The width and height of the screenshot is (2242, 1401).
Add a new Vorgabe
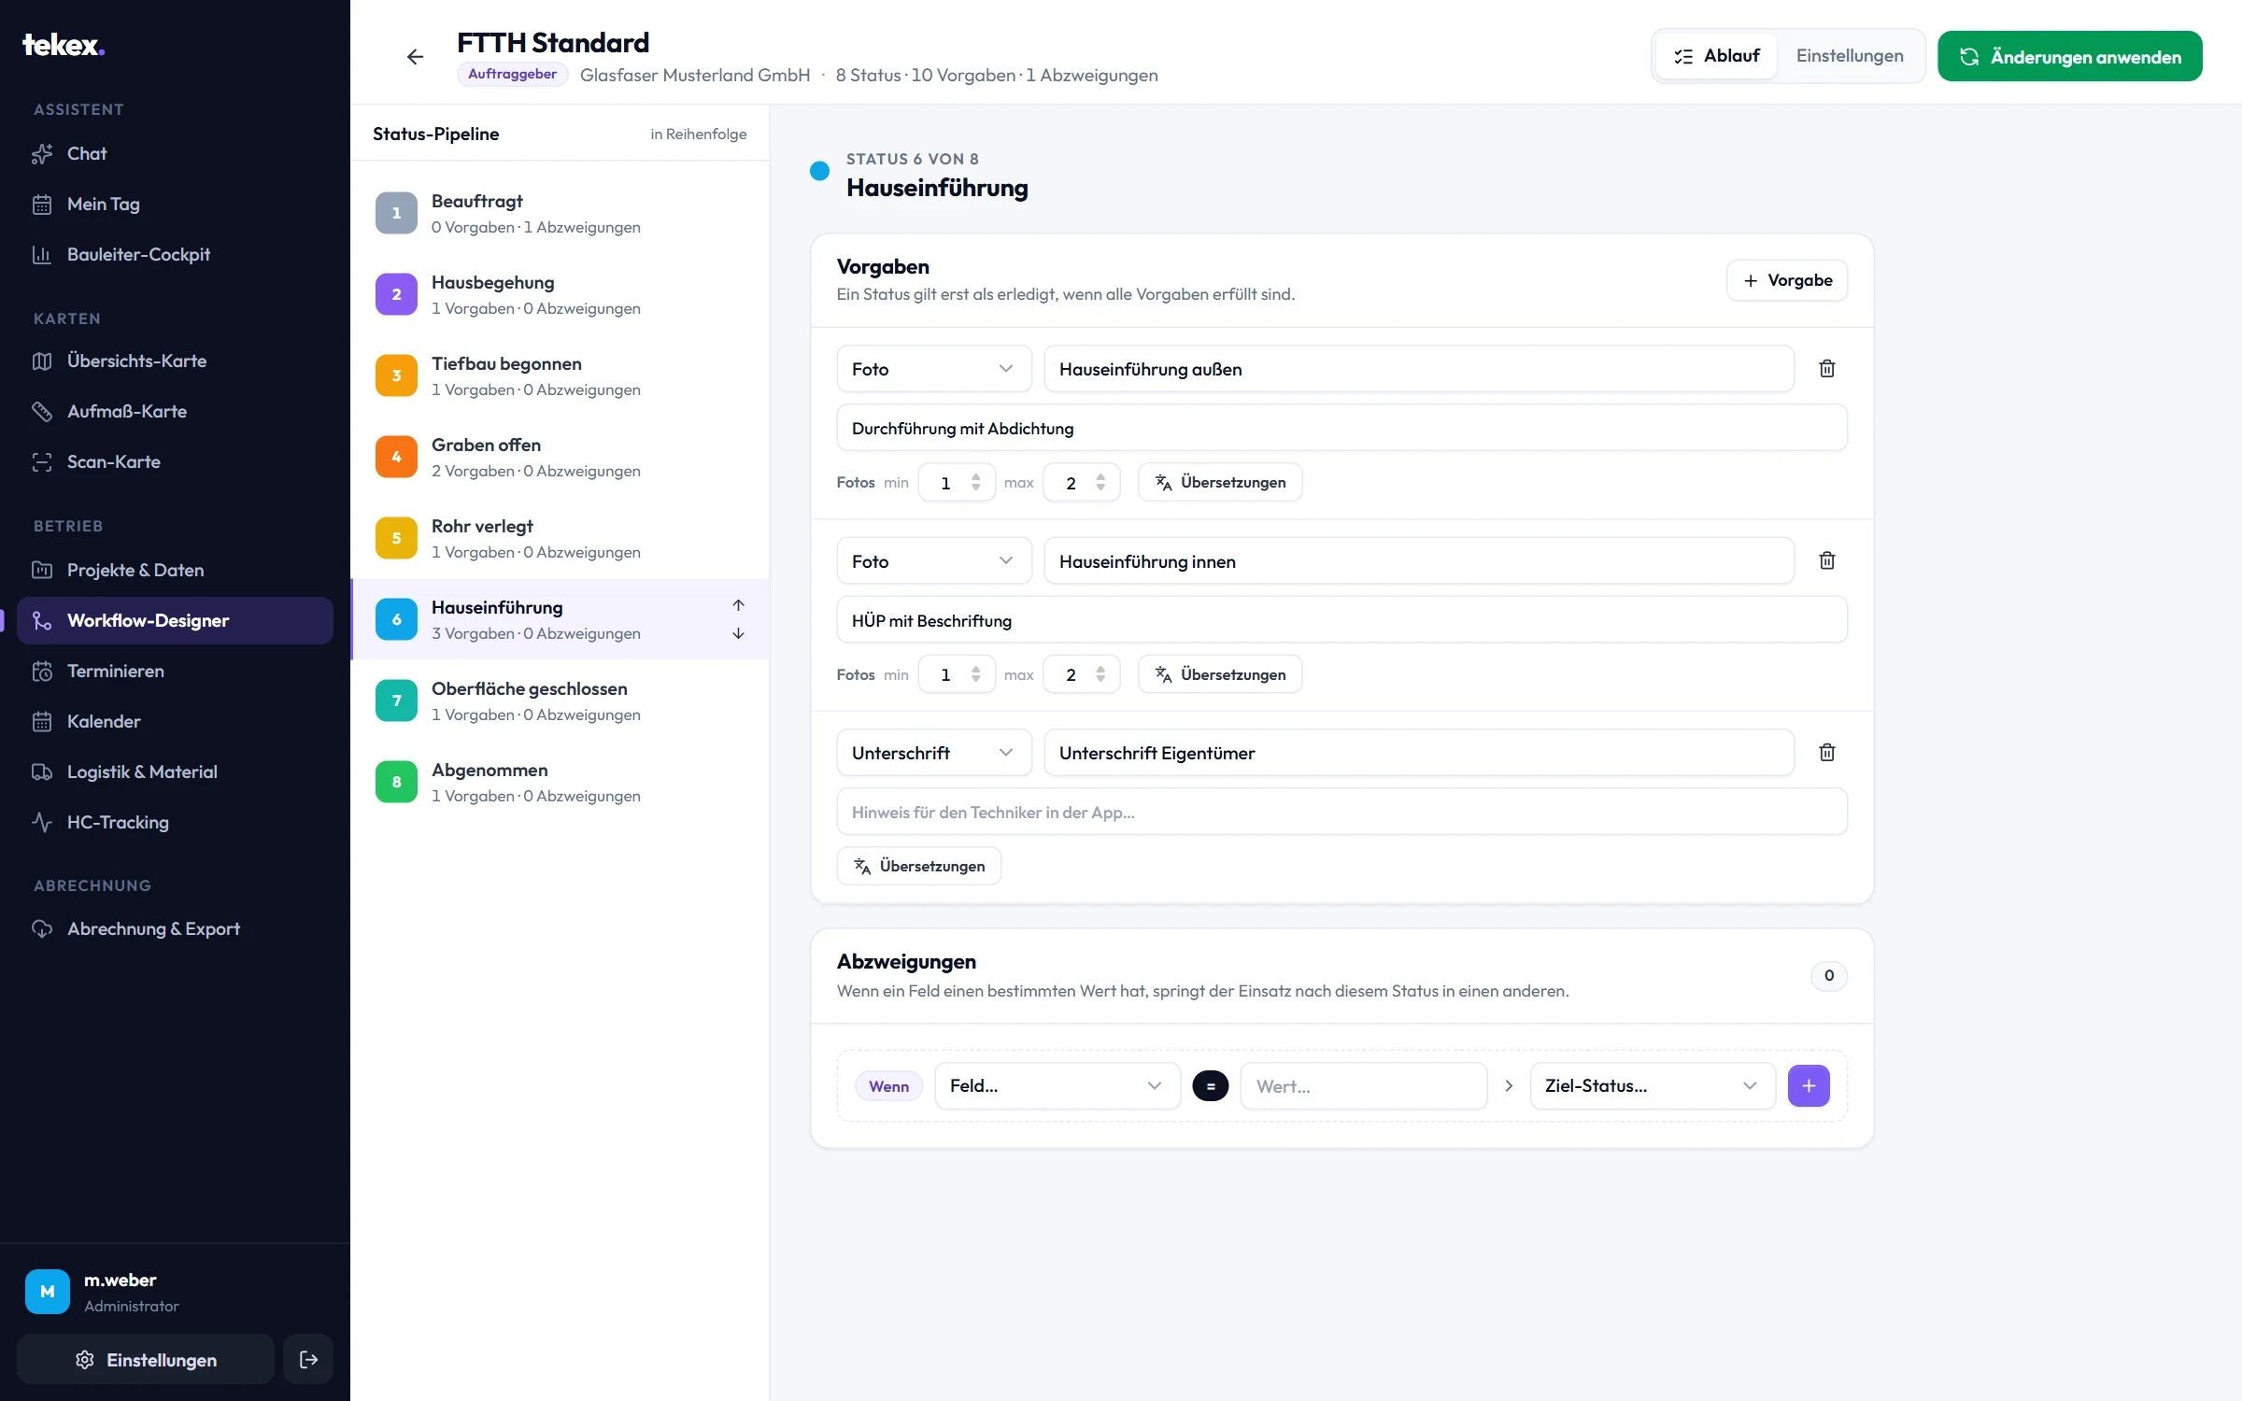(x=1786, y=280)
